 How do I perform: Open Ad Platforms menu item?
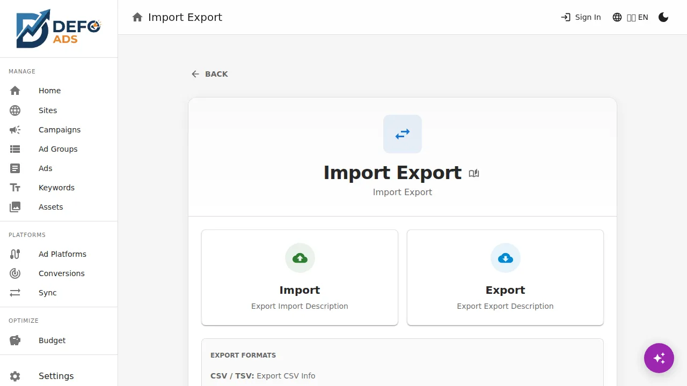pyautogui.click(x=59, y=254)
